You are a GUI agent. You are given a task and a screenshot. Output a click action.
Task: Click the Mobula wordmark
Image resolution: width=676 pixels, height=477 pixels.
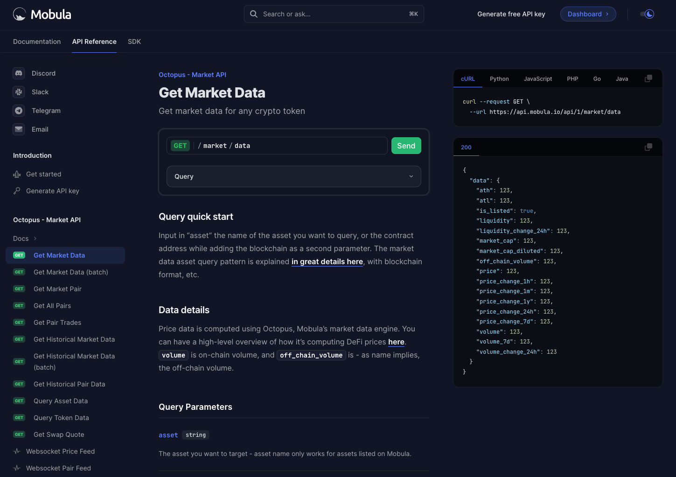pyautogui.click(x=51, y=14)
